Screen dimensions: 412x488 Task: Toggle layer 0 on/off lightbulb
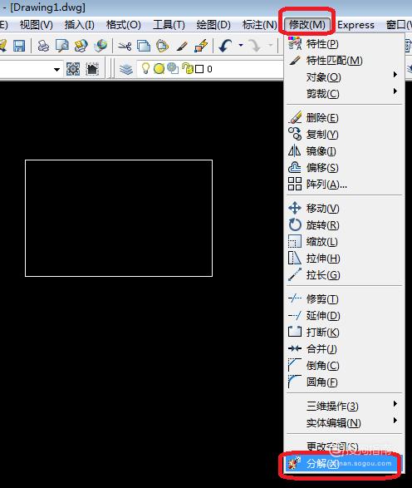145,68
